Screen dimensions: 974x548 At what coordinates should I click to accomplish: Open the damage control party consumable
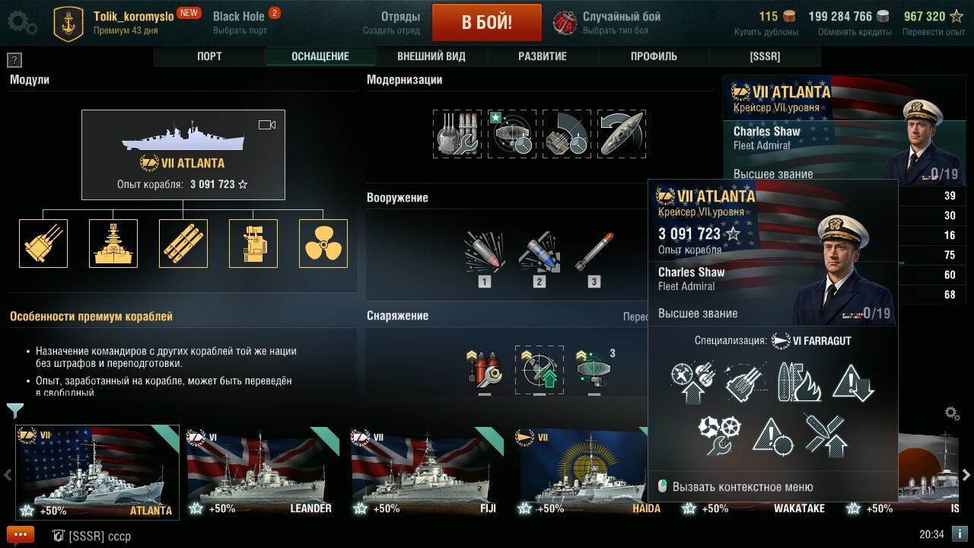click(x=485, y=369)
